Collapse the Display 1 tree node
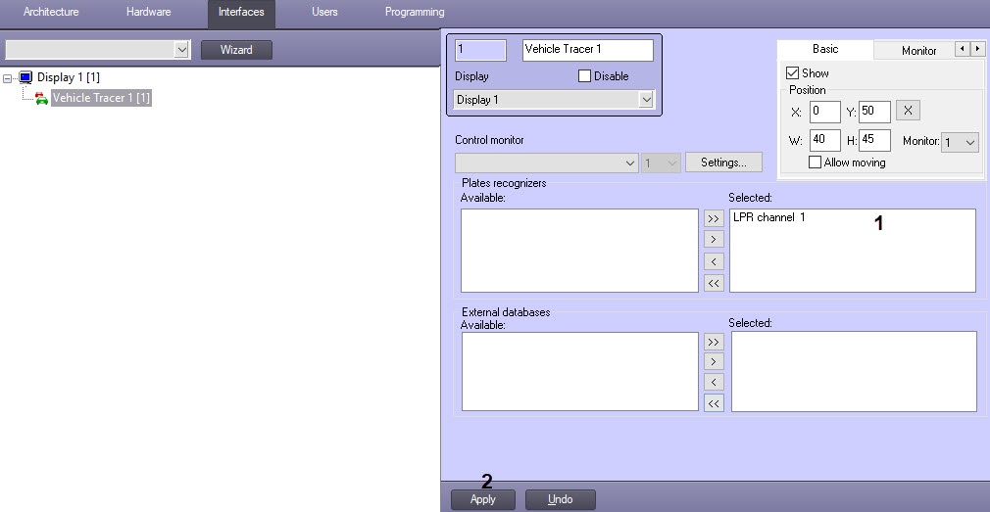The image size is (990, 512). (8, 78)
